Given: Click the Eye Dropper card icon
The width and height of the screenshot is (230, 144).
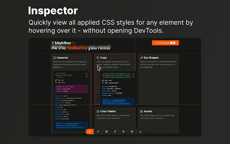Looking at the screenshot, I should (141, 58).
